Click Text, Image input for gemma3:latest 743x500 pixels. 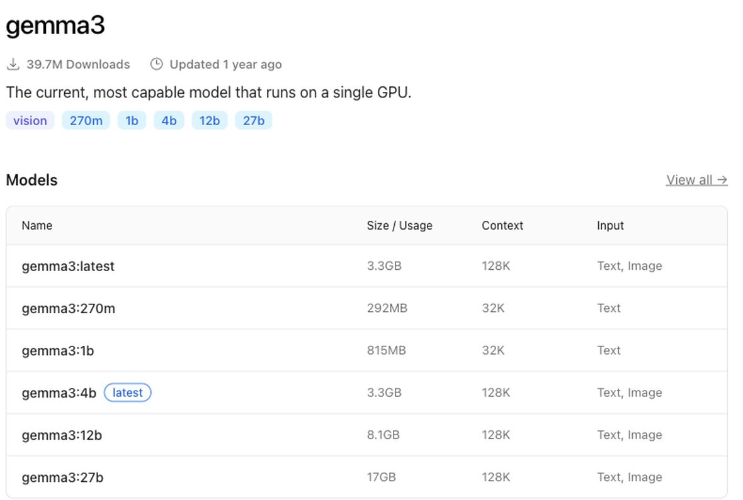coord(630,266)
